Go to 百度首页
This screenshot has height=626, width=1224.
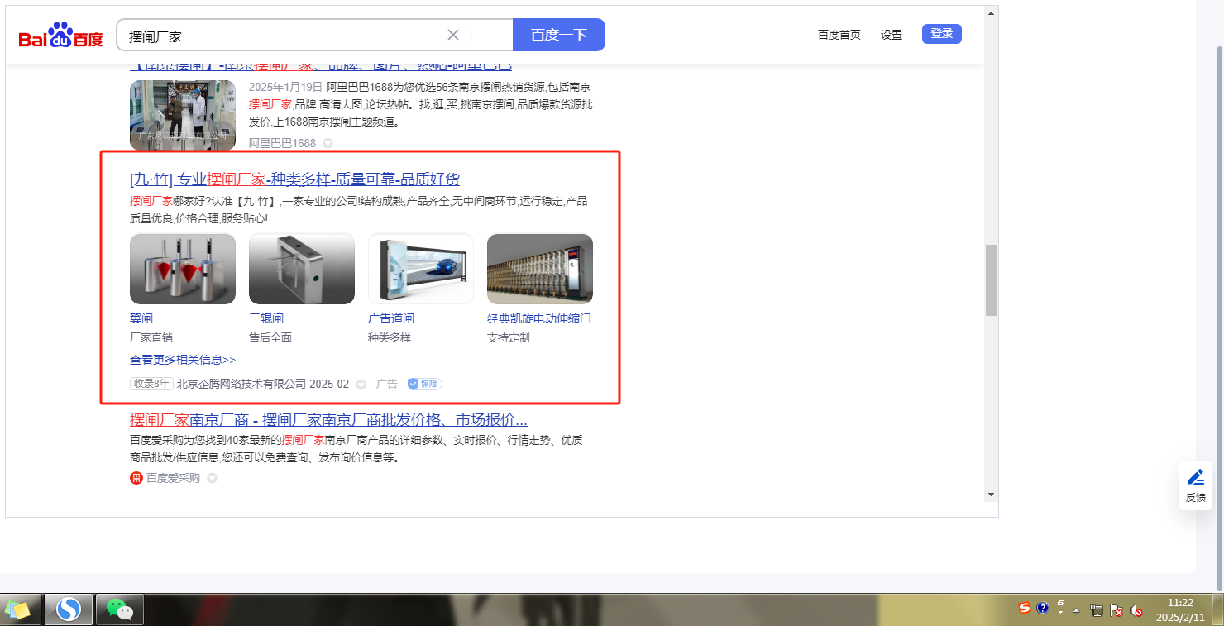coord(839,35)
